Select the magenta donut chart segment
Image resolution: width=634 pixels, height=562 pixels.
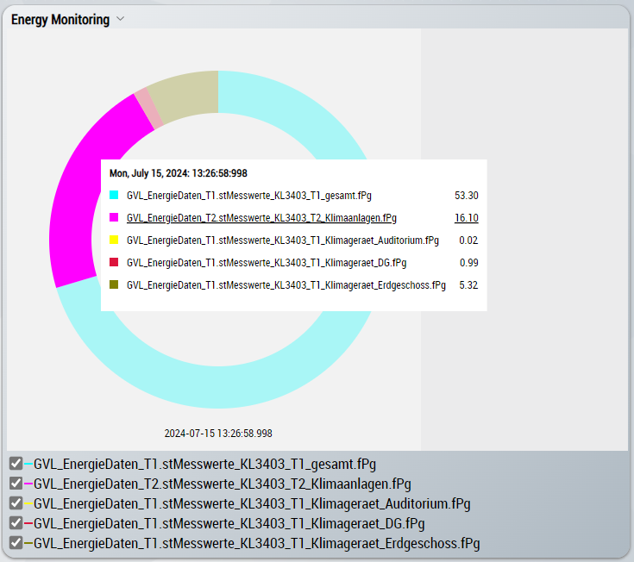pos(78,190)
